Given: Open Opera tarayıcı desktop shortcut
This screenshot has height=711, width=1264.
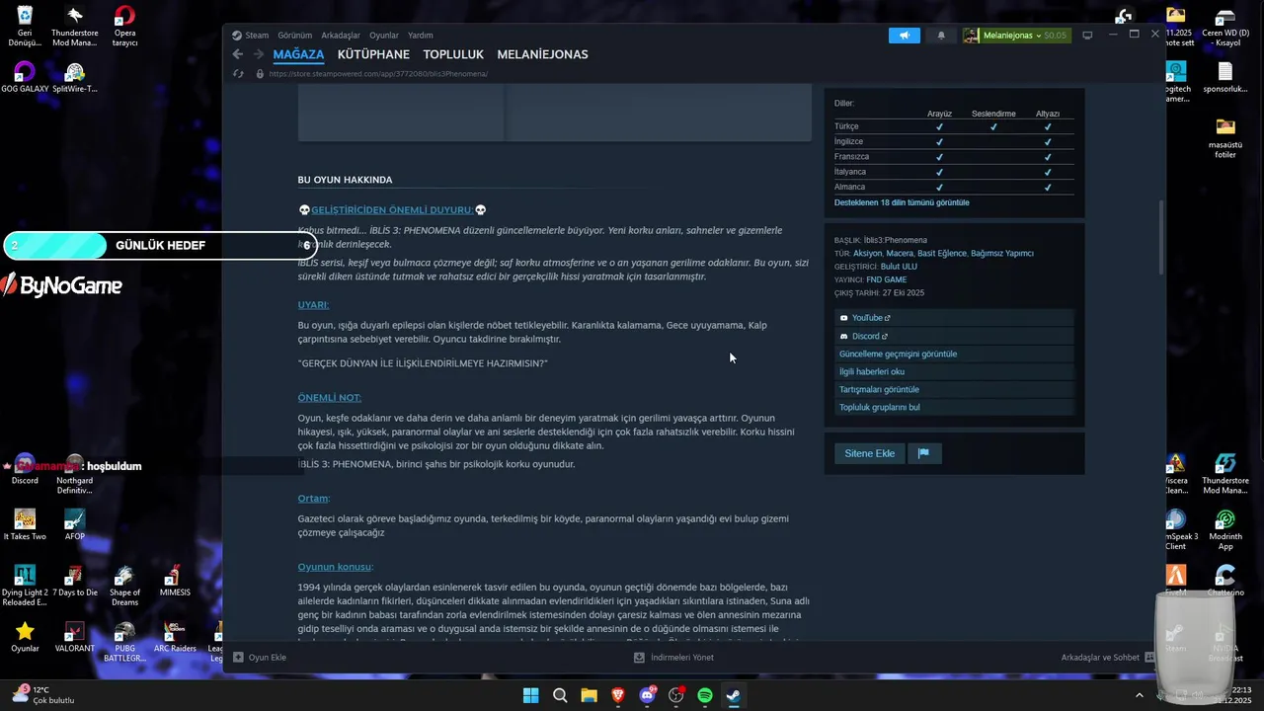Looking at the screenshot, I should 124,27.
